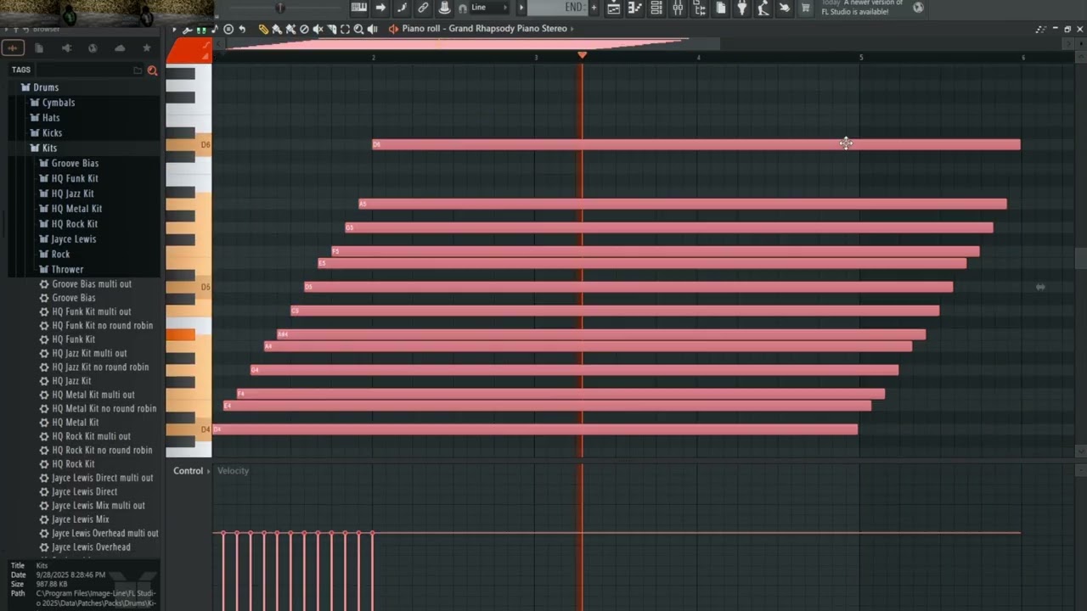The height and width of the screenshot is (611, 1087).
Task: Show browser starred favorites
Action: click(x=146, y=48)
